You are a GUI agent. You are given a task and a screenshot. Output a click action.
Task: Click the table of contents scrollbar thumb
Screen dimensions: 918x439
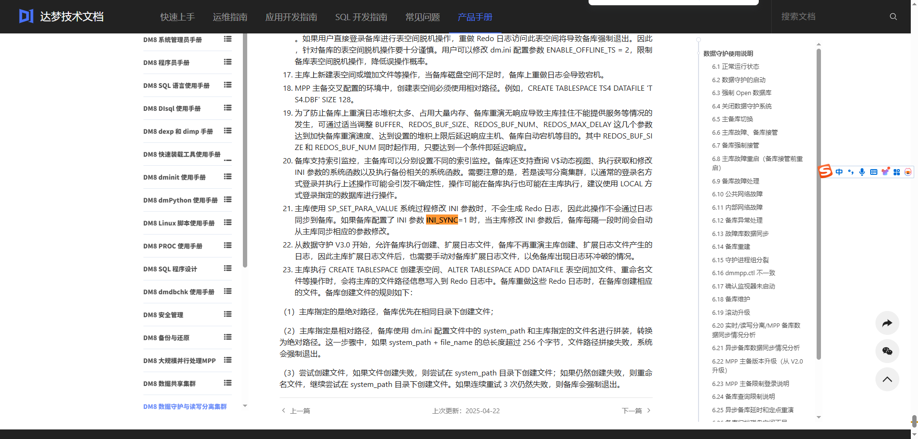tap(819, 204)
